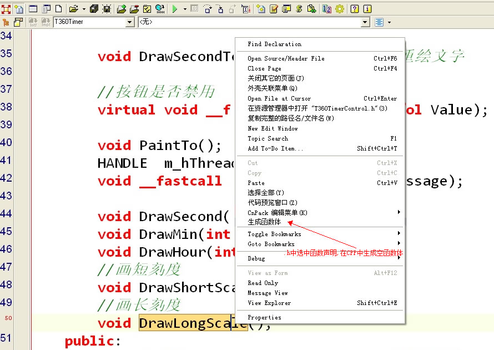The width and height of the screenshot is (494, 350).
Task: Click the Step Over debug icon
Action: coord(208,8)
